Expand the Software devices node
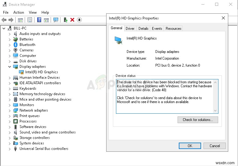238x166 pixels. point(9,127)
